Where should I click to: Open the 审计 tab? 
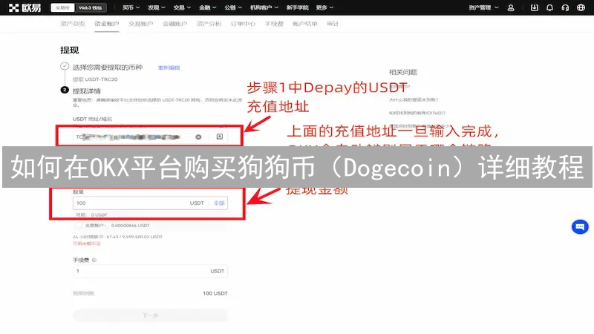[x=333, y=24]
